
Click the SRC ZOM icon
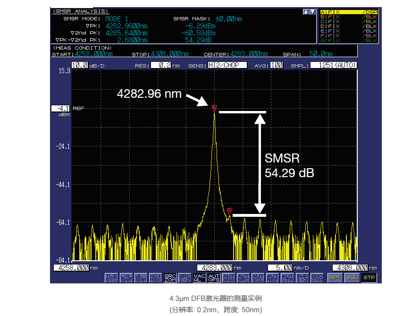[170, 277]
